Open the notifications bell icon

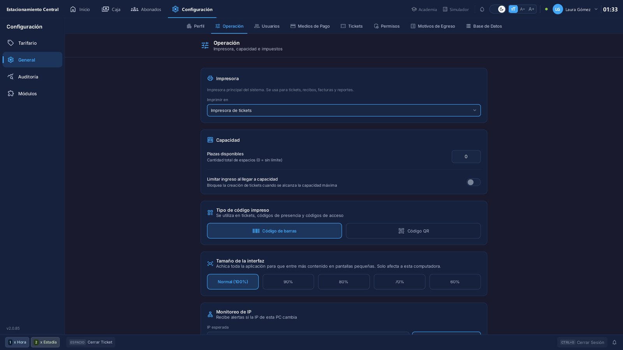(x=614, y=342)
